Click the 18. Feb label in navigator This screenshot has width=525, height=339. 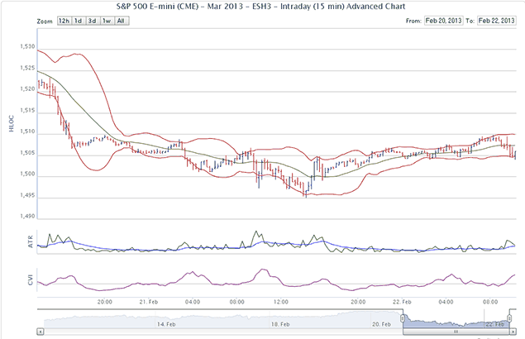280,324
